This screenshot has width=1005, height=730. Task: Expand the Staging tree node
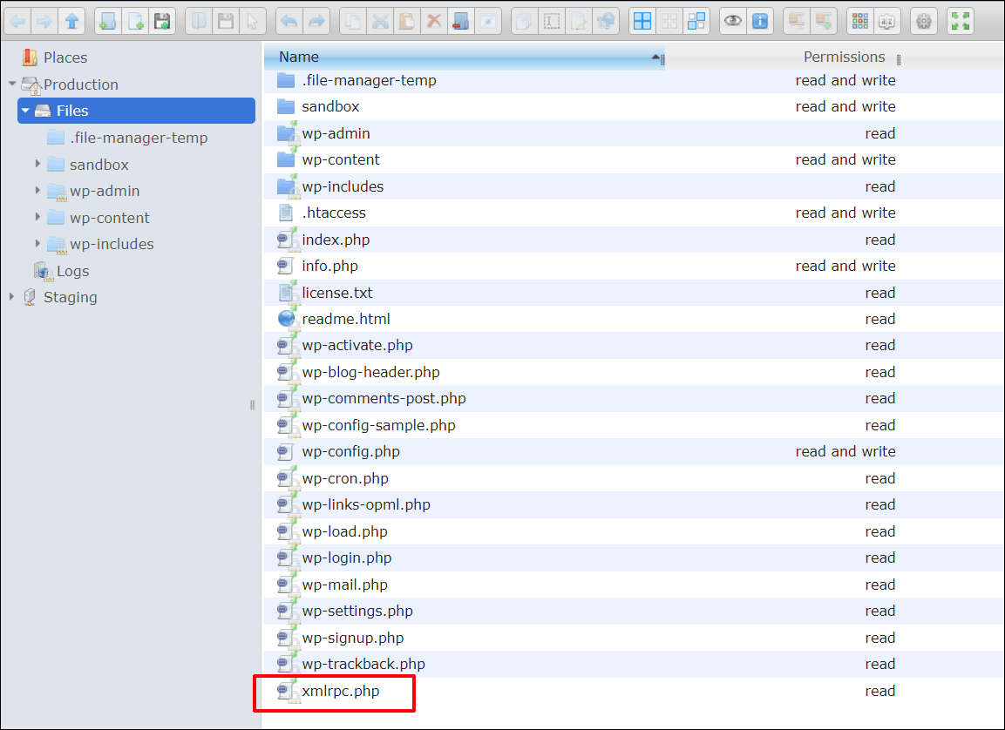pyautogui.click(x=12, y=296)
